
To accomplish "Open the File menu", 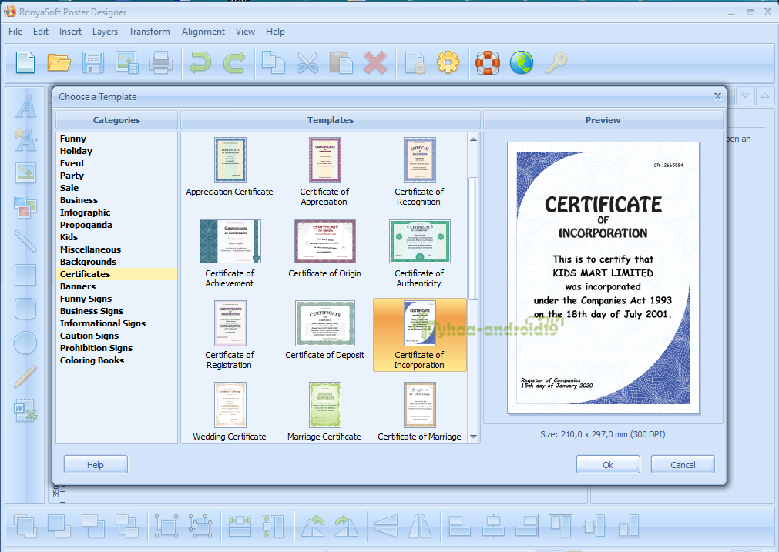I will [15, 32].
